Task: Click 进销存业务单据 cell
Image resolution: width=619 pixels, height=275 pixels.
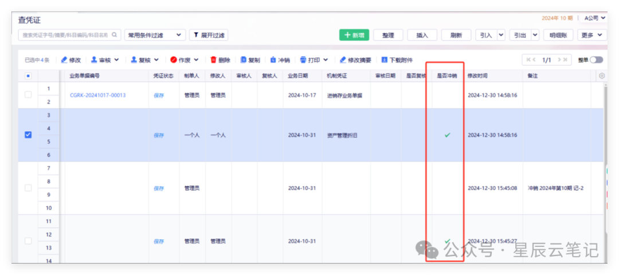Action: [x=344, y=96]
